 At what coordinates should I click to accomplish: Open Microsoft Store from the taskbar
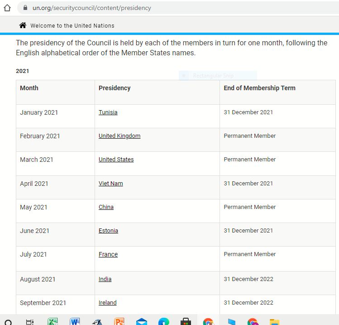pos(186,321)
